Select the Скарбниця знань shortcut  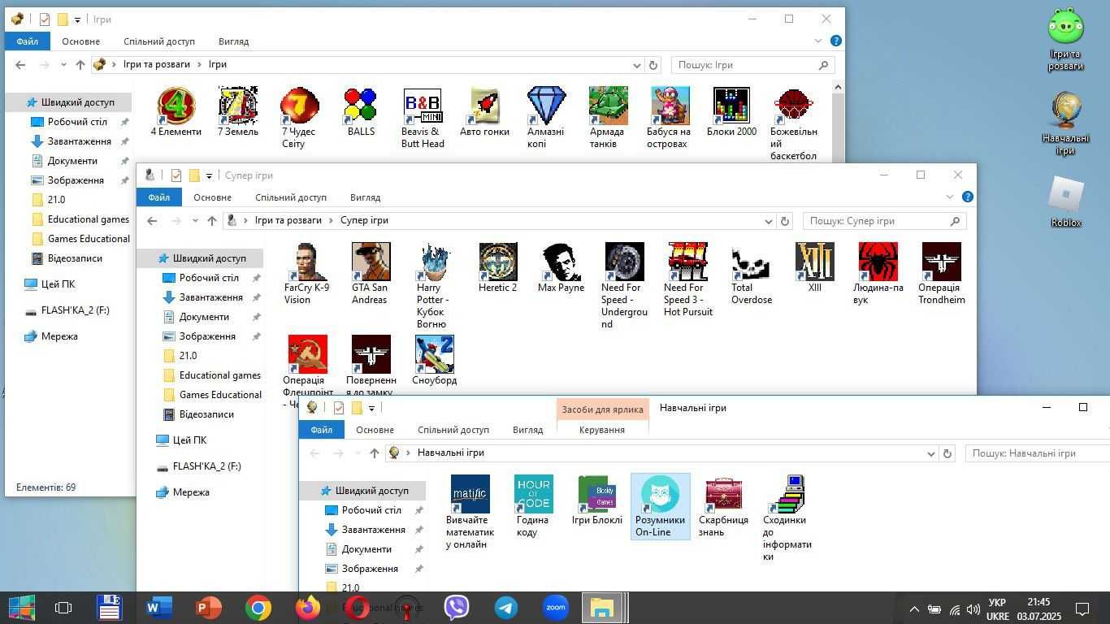(723, 507)
